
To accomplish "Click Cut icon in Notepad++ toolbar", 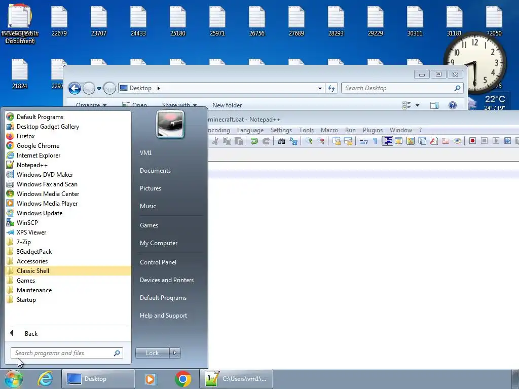I will [215, 141].
